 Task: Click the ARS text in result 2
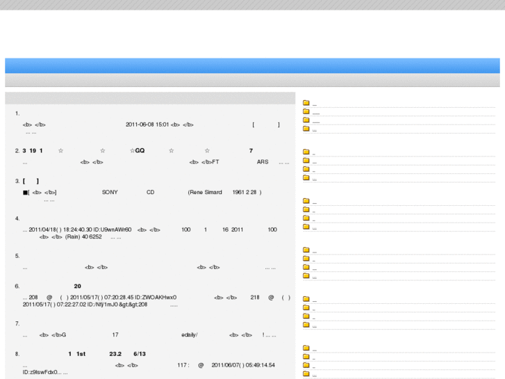(x=263, y=162)
